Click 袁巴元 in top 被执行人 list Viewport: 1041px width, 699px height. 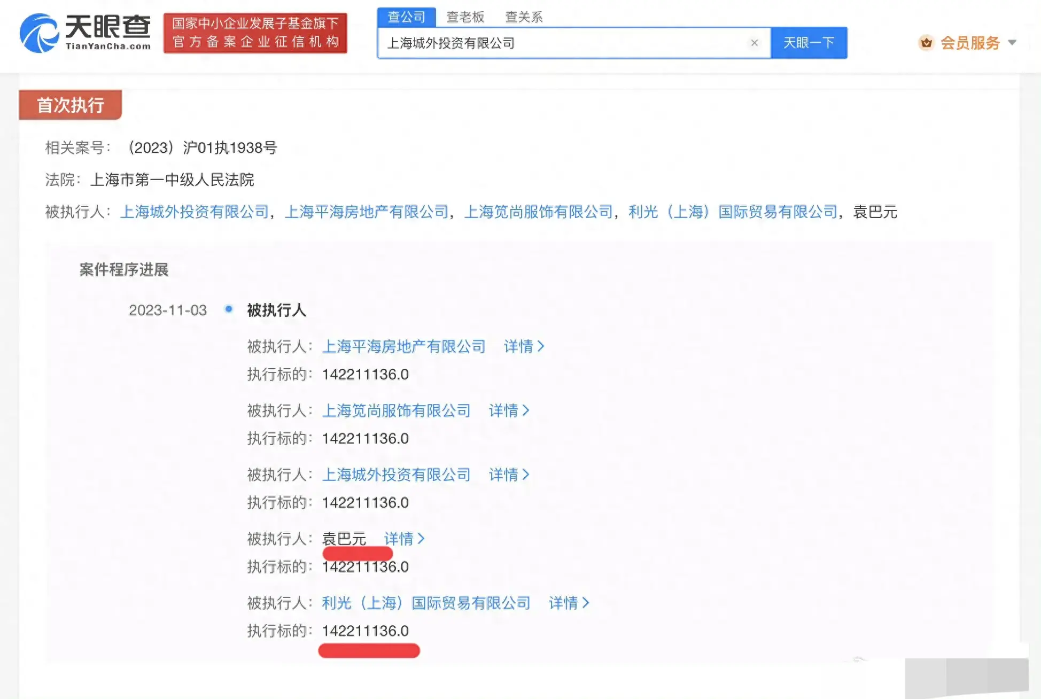[x=875, y=212]
